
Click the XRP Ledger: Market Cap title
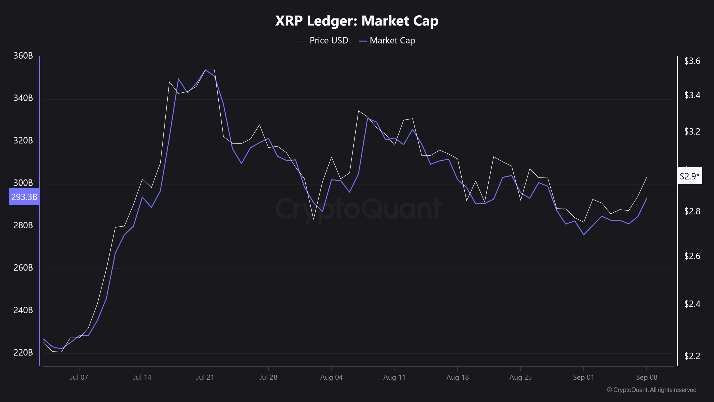[x=357, y=21]
